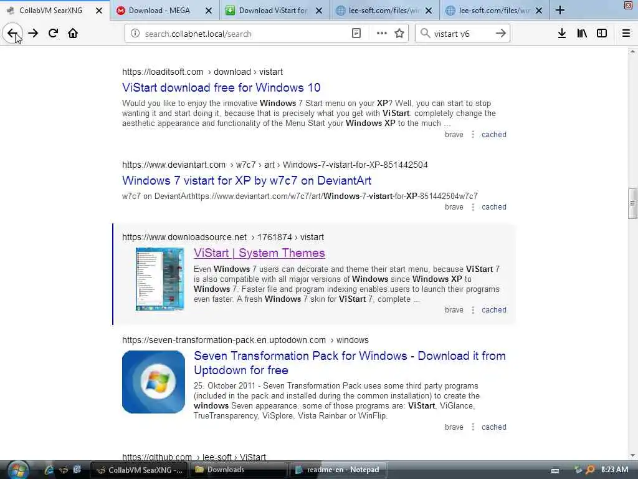The image size is (638, 479).
Task: Toggle reader view in the address bar
Action: [356, 34]
